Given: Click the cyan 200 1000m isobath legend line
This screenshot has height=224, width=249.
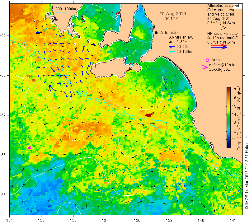Looking at the screenshot, I should click(x=61, y=12).
